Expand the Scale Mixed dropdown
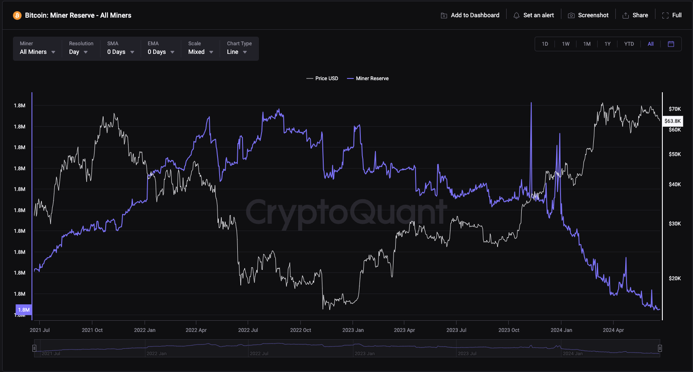693x372 pixels. pyautogui.click(x=201, y=52)
